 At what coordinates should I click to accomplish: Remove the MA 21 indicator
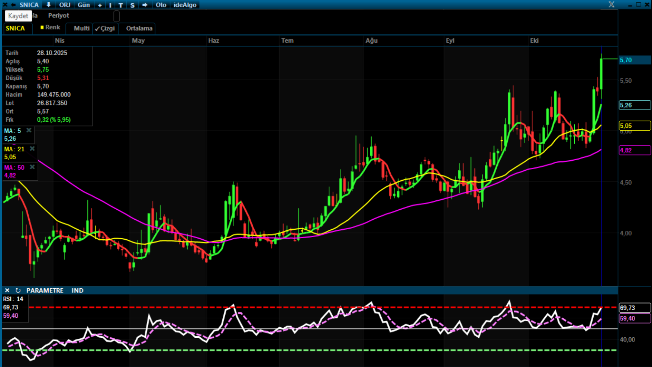(x=32, y=149)
